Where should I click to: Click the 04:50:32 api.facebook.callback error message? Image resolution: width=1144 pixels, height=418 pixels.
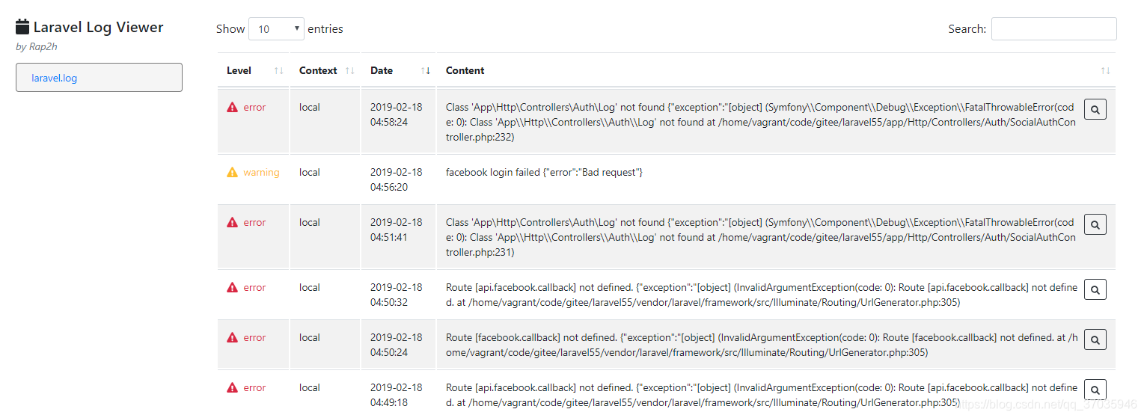762,295
